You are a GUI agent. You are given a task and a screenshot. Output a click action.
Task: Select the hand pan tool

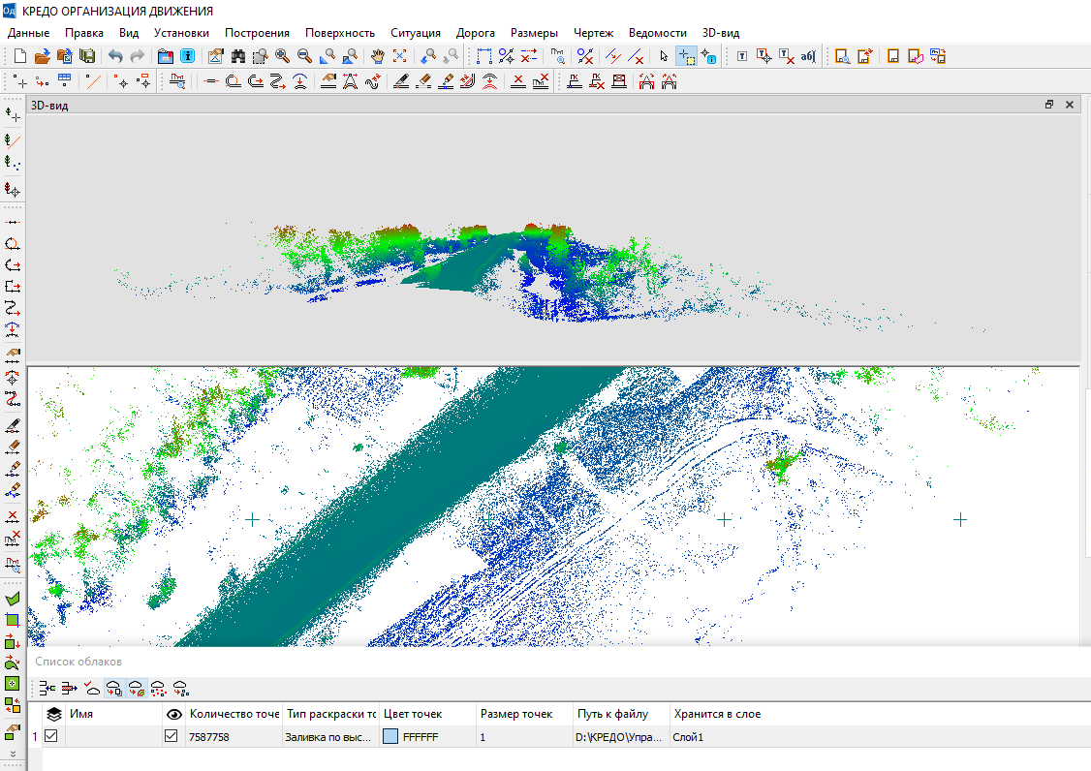pyautogui.click(x=378, y=56)
